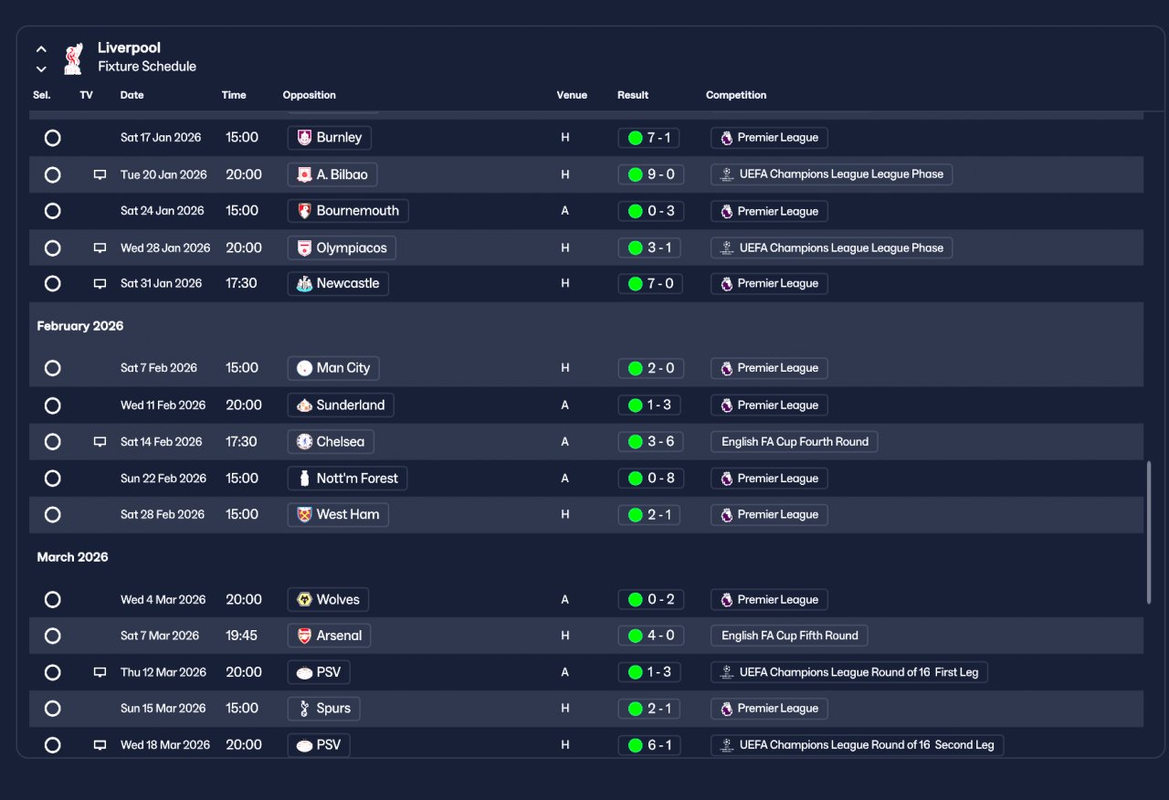Click the Spurs club badge

[304, 709]
